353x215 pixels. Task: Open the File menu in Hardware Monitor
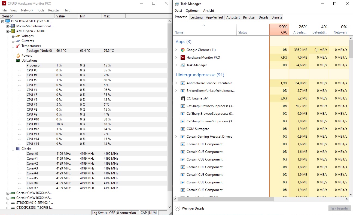coord(4,10)
